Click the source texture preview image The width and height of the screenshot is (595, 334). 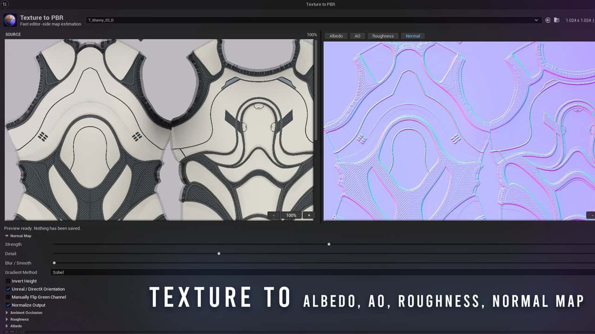(159, 129)
